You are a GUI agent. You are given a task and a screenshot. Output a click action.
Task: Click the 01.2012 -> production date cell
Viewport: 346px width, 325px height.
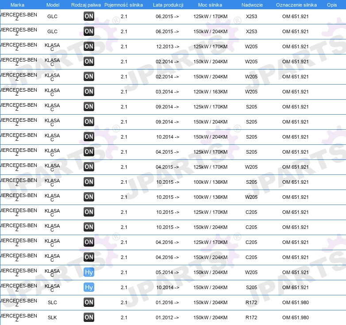tap(167, 317)
